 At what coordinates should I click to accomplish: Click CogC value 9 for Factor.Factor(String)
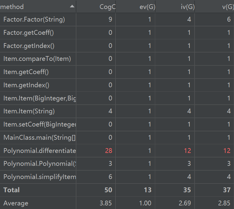click(110, 19)
